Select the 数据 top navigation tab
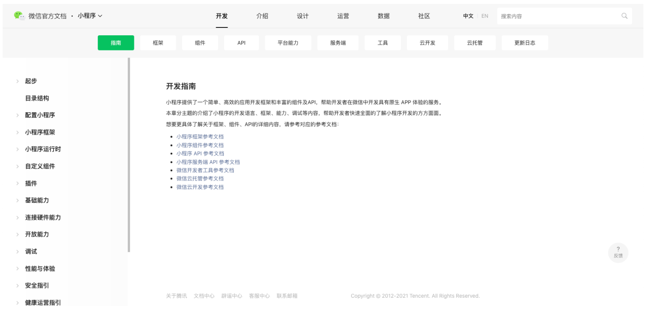Image resolution: width=646 pixels, height=312 pixels. 384,16
